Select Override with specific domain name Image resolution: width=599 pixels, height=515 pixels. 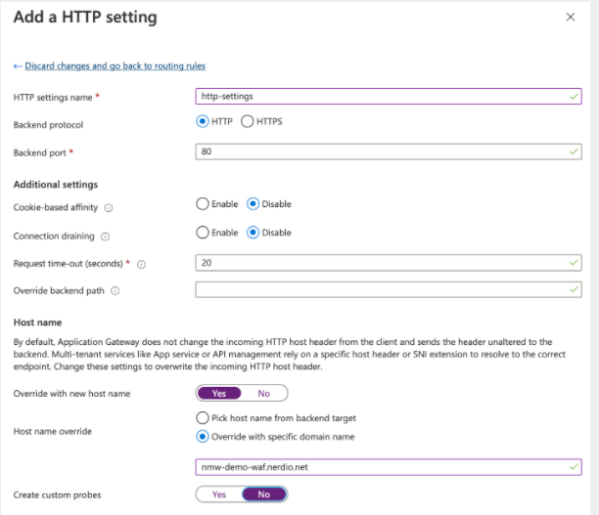click(202, 437)
